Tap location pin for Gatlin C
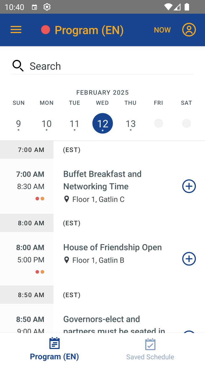 tap(67, 199)
